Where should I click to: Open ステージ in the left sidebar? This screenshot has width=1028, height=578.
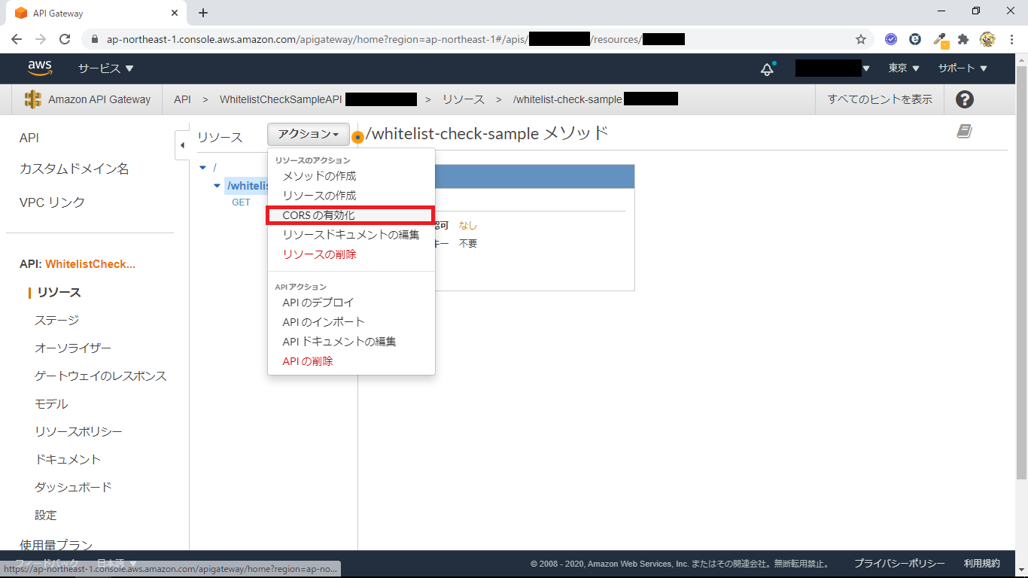(x=56, y=321)
